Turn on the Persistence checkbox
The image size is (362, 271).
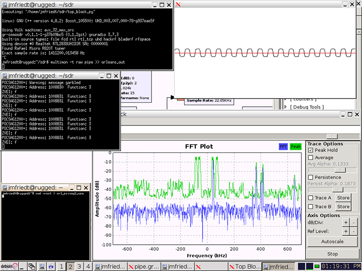[x=311, y=177]
